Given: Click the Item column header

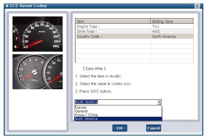Looking at the screenshot, I should point(113,21).
